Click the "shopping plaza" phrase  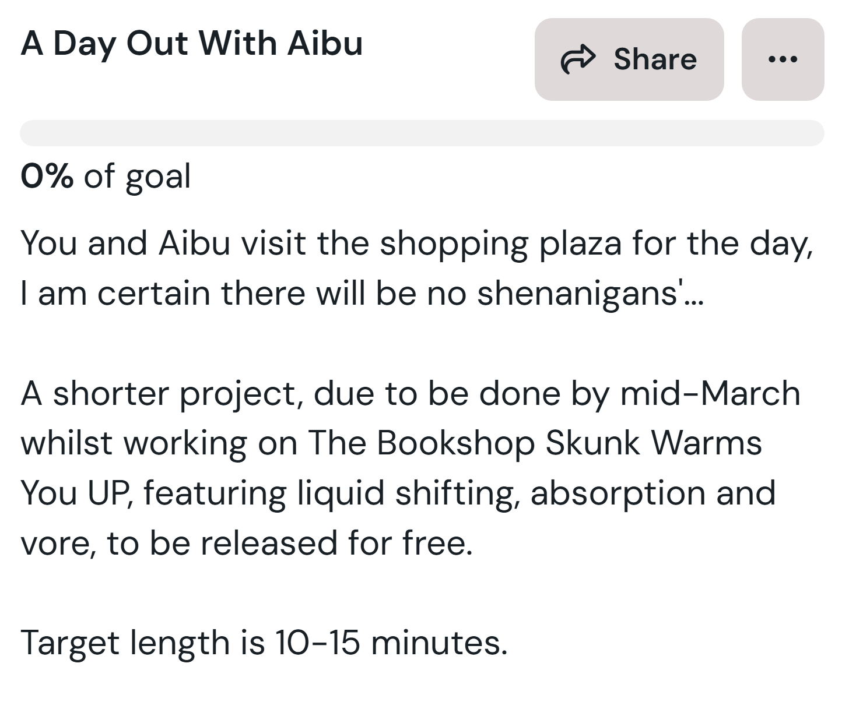(x=500, y=243)
